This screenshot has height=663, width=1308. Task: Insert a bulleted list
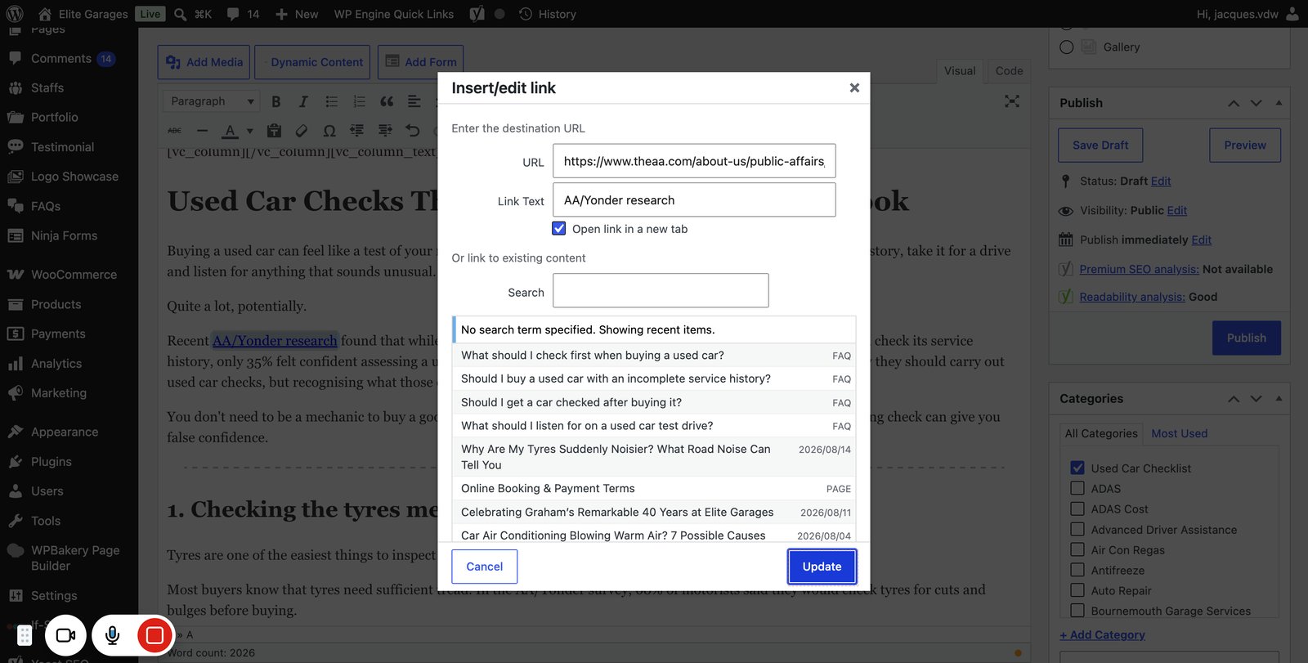pyautogui.click(x=331, y=101)
